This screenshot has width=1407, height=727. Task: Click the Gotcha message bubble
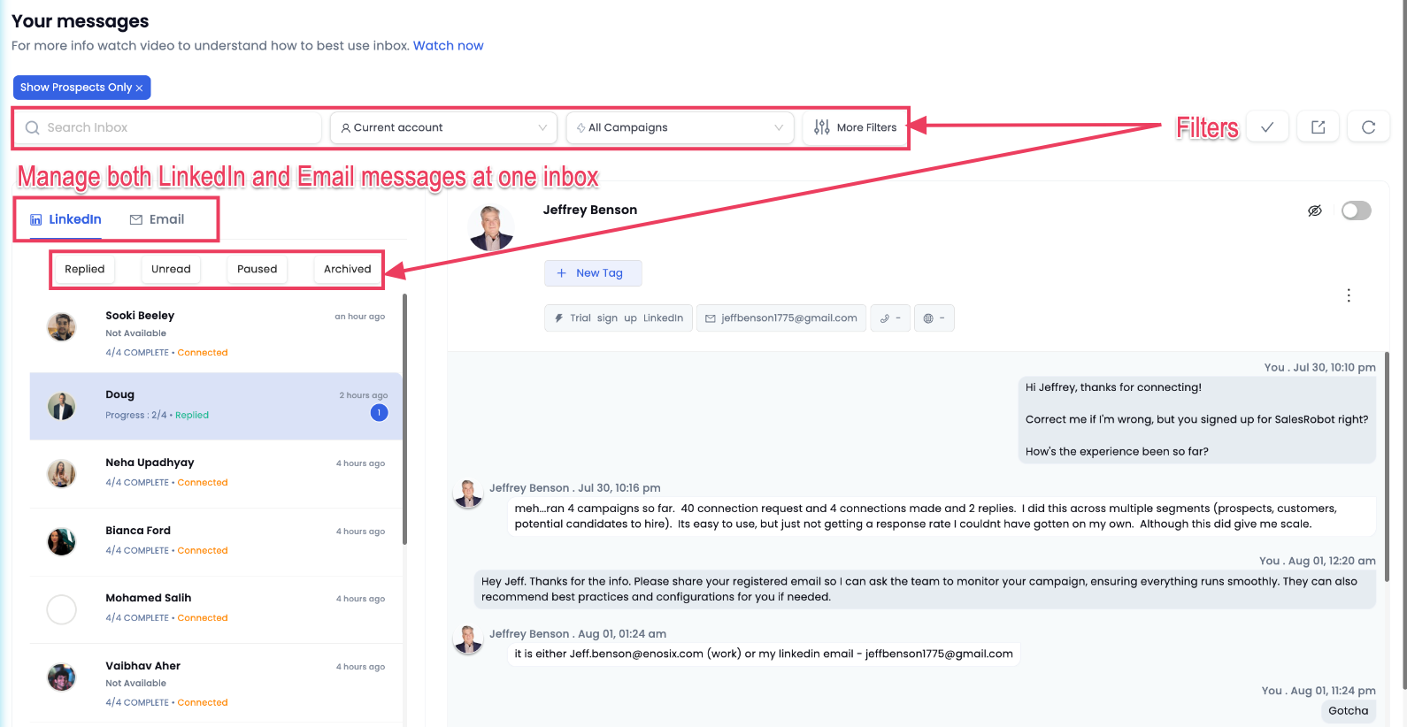click(x=1348, y=711)
